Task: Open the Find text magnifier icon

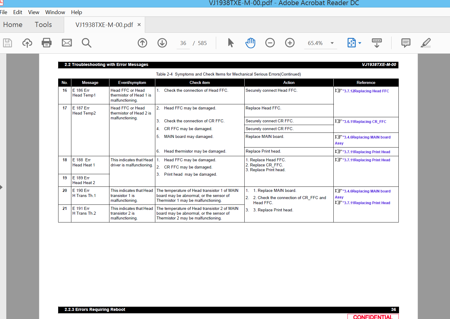Action: (x=87, y=43)
